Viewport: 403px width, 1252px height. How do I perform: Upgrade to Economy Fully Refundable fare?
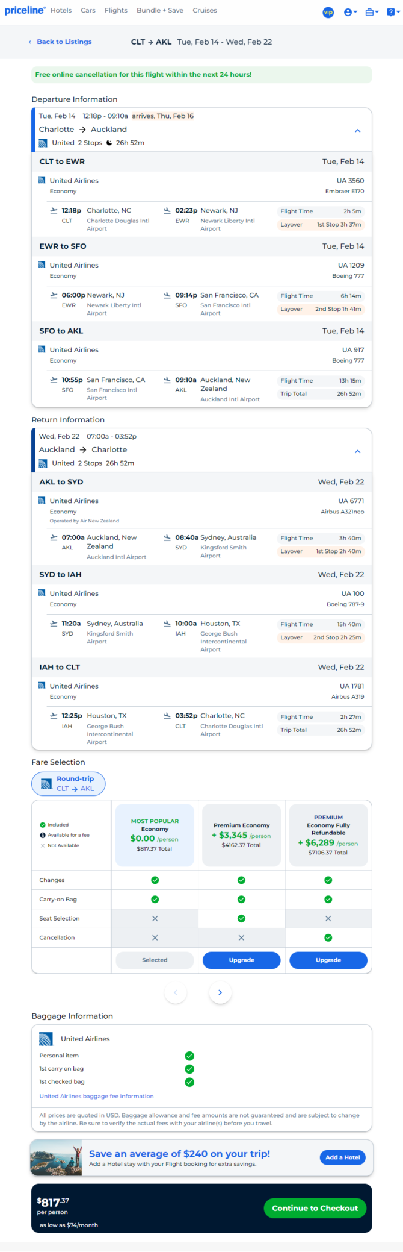coord(328,960)
